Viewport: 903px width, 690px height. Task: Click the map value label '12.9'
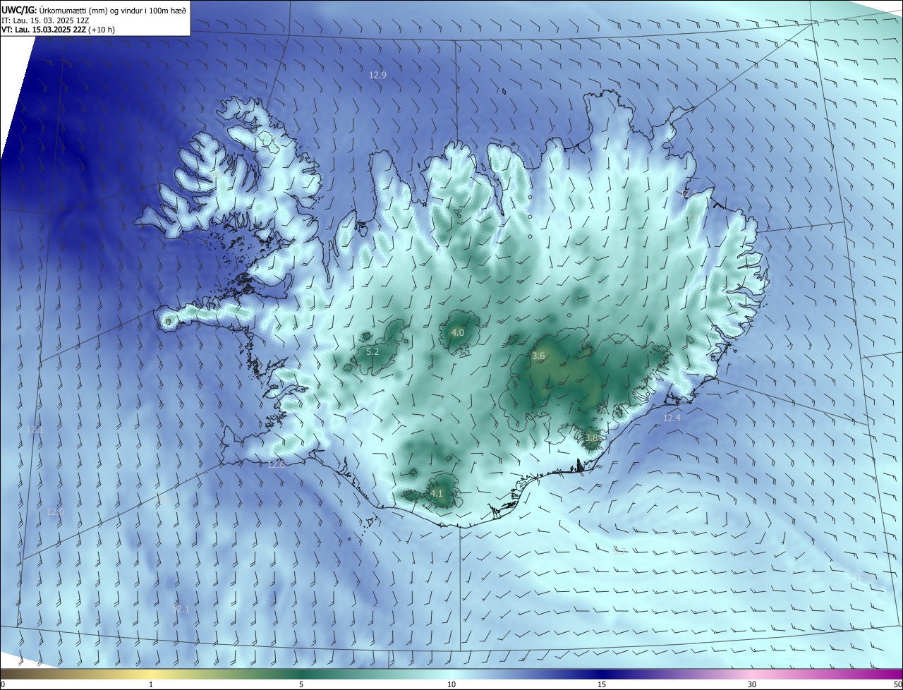click(378, 75)
